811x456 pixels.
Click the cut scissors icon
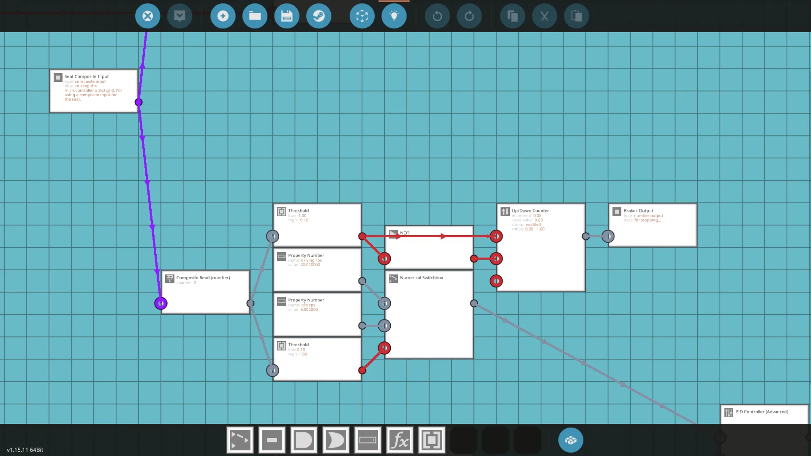[x=544, y=16]
